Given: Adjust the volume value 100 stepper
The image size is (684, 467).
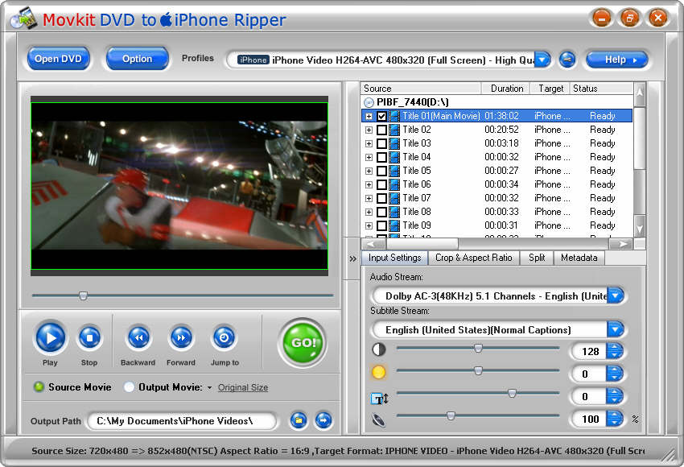Looking at the screenshot, I should pyautogui.click(x=615, y=419).
